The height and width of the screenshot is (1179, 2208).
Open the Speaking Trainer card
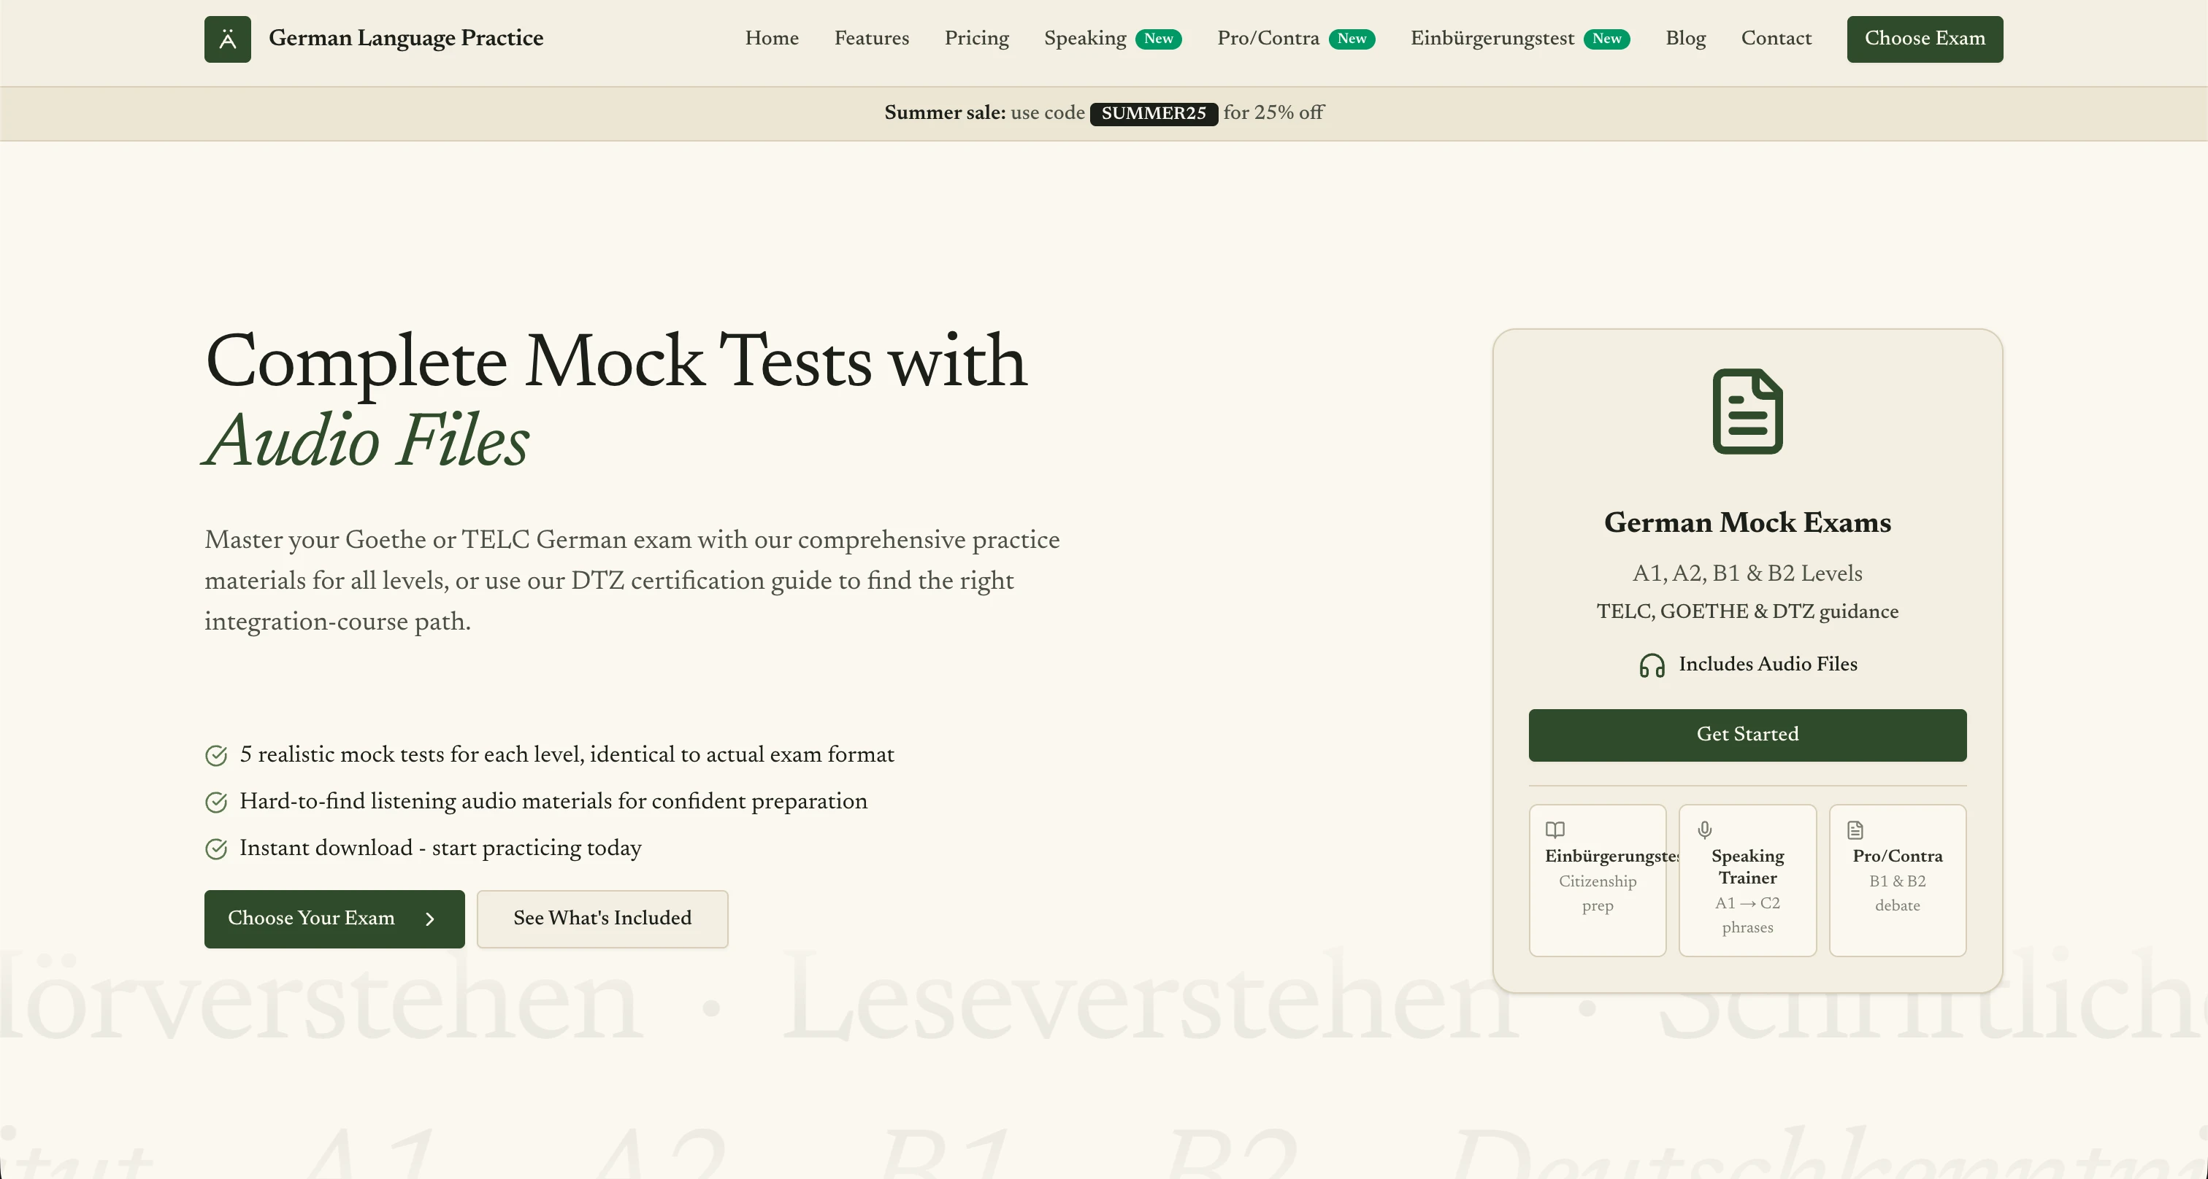1747,879
